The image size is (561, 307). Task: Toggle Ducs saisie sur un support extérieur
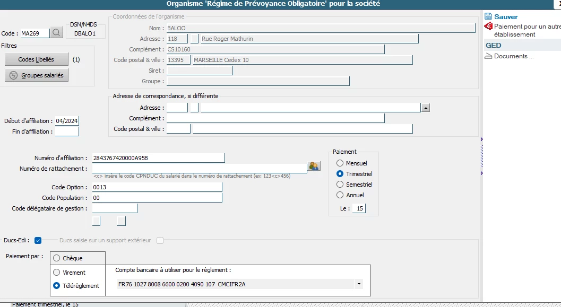point(160,241)
